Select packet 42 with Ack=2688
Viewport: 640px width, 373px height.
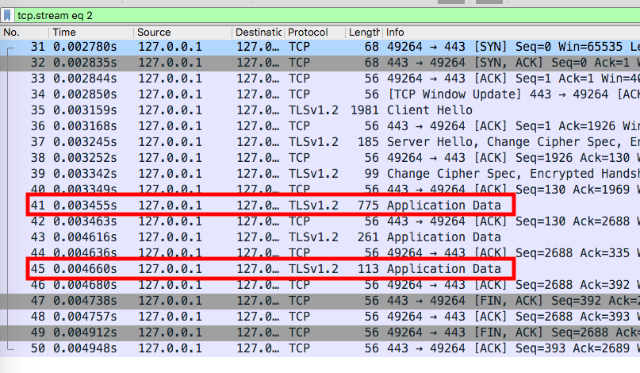coord(320,221)
